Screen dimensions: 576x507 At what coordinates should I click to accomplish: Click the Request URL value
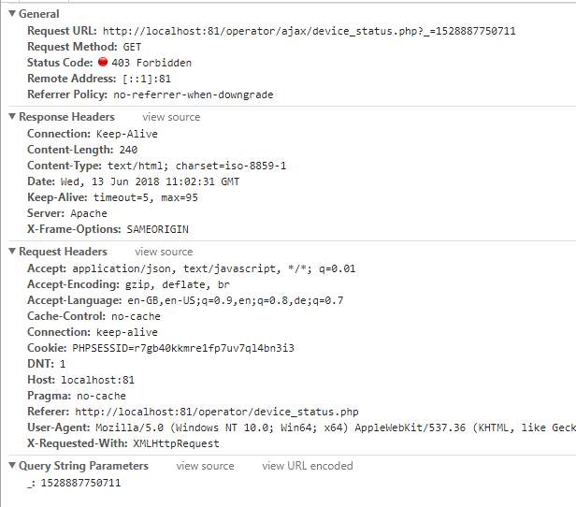pyautogui.click(x=309, y=31)
